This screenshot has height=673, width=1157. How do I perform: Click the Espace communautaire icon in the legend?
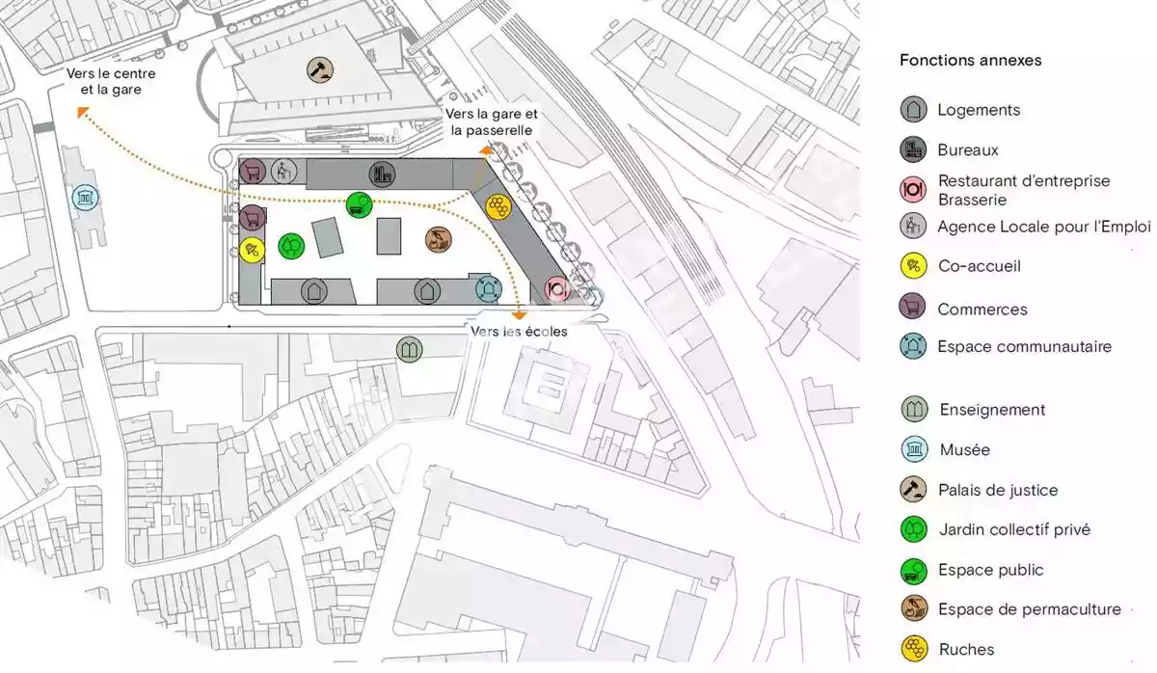[x=913, y=347]
